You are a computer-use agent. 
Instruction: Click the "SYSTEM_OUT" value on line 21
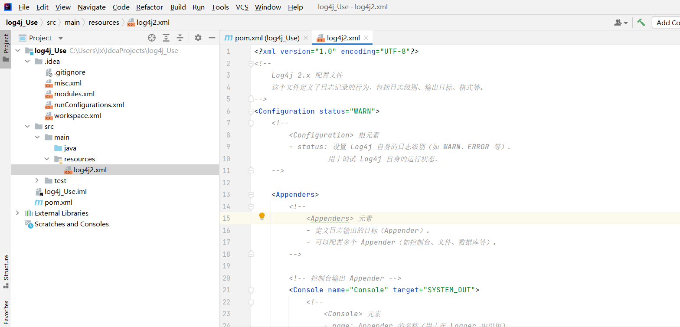pyautogui.click(x=449, y=290)
